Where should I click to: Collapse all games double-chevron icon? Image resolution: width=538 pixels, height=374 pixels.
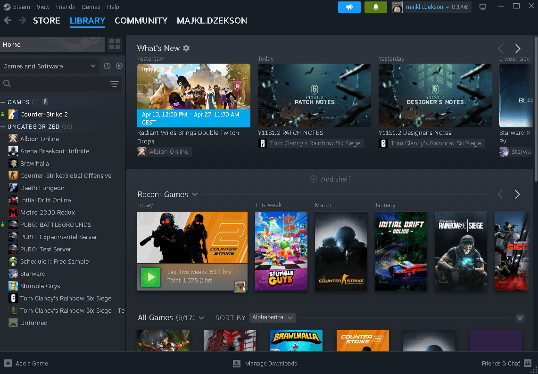520,318
